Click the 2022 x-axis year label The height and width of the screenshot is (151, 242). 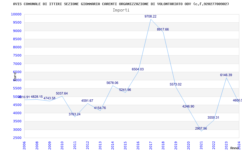click(214, 146)
